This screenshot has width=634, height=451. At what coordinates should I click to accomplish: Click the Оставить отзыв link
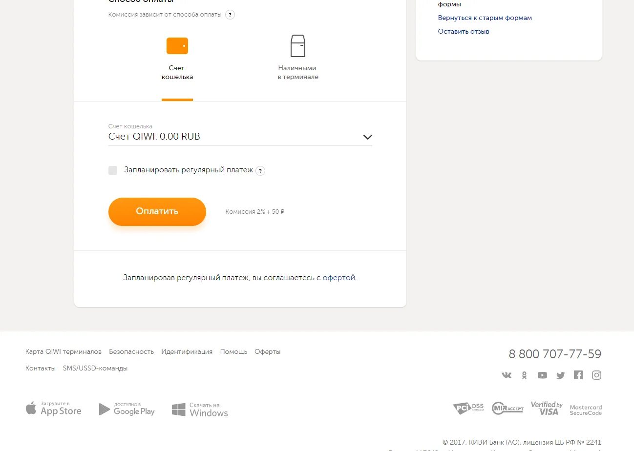(x=463, y=32)
